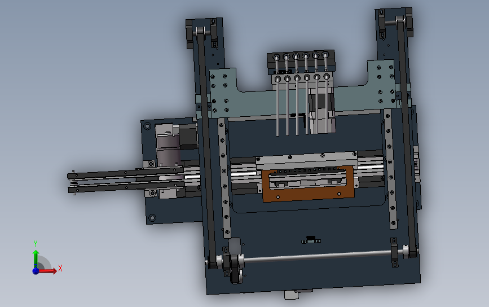Screen dimensions: 489x307
Task: Click the green Y axis of the orientation triad
Action: 36,258
